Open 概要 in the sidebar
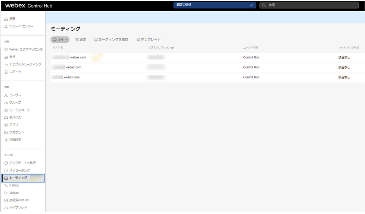The width and height of the screenshot is (365, 214). pyautogui.click(x=12, y=19)
